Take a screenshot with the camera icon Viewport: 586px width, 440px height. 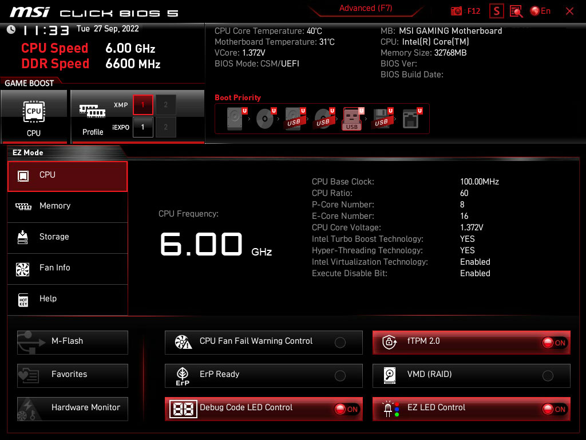456,11
